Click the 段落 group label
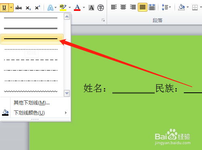202x150 pixels. pos(158,21)
